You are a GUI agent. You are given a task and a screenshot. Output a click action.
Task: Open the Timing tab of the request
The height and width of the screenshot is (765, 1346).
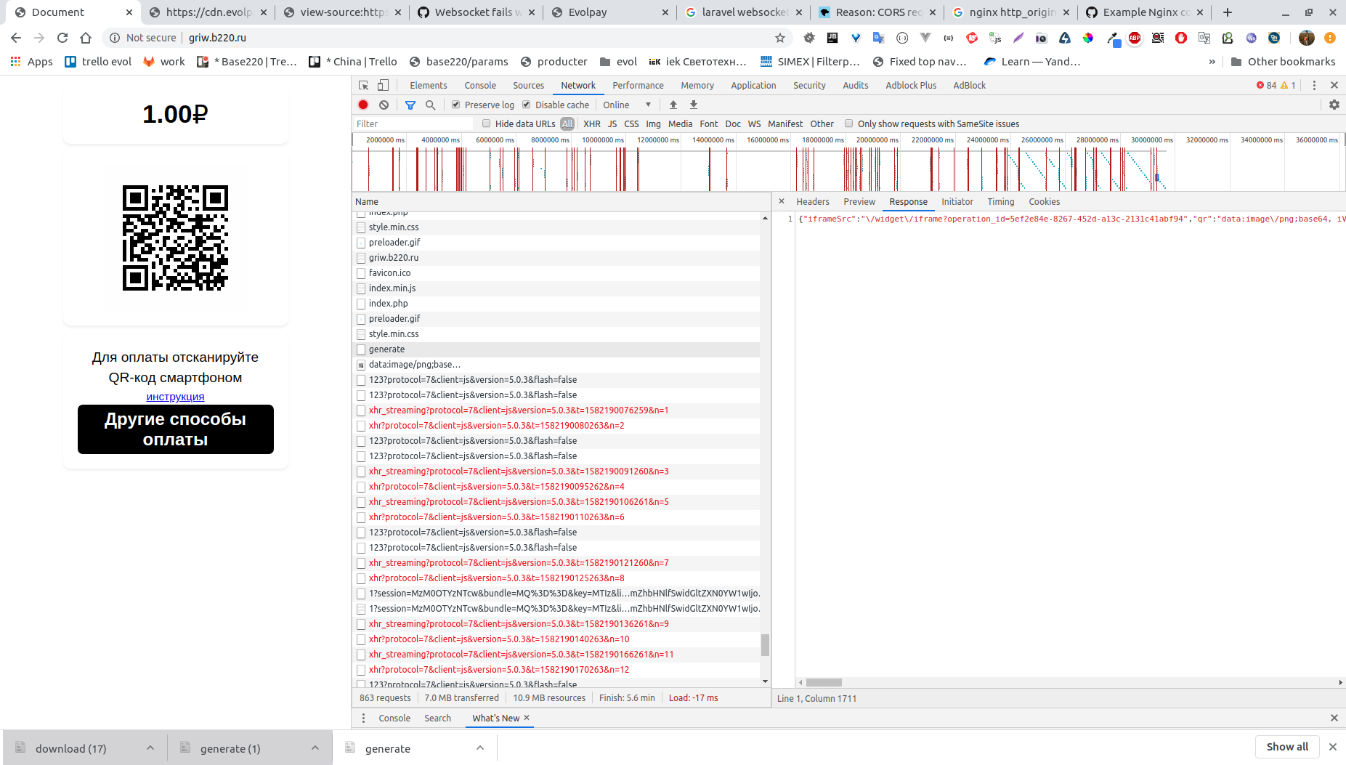pos(1000,201)
